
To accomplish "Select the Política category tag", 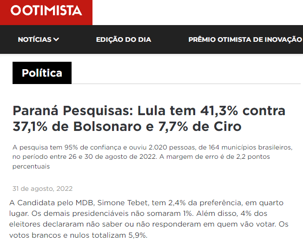I will (42, 73).
